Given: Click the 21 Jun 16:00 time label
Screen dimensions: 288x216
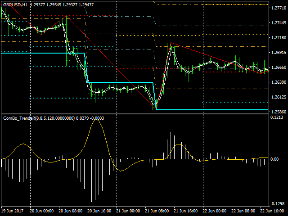Looking at the screenshot, I should click(x=186, y=211).
